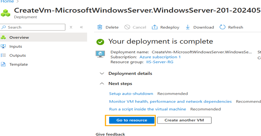Click the Delete trash can icon
Image resolution: width=261 pixels, height=136 pixels.
coord(100,27)
